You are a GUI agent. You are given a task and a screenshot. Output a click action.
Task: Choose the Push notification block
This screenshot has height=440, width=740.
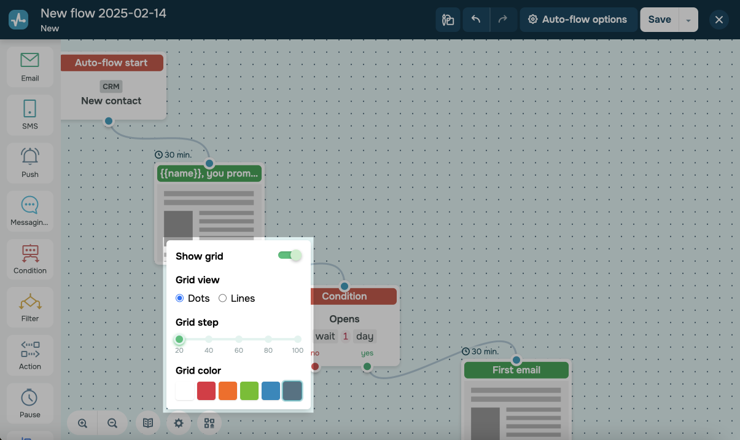click(x=29, y=162)
